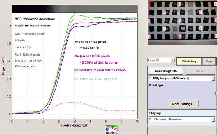This screenshot has width=218, height=135.
Task: Click the greyed Reload button
Action: (x=200, y=71)
